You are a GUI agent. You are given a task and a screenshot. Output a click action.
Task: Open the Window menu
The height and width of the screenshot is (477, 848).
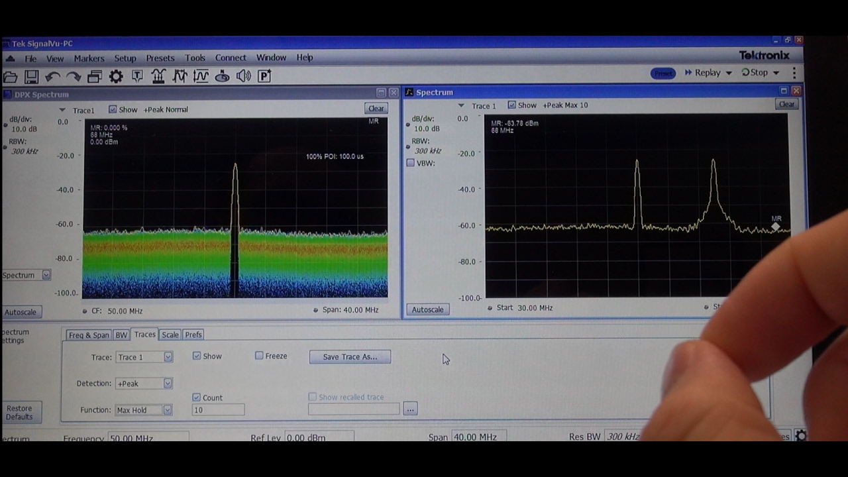pyautogui.click(x=271, y=58)
